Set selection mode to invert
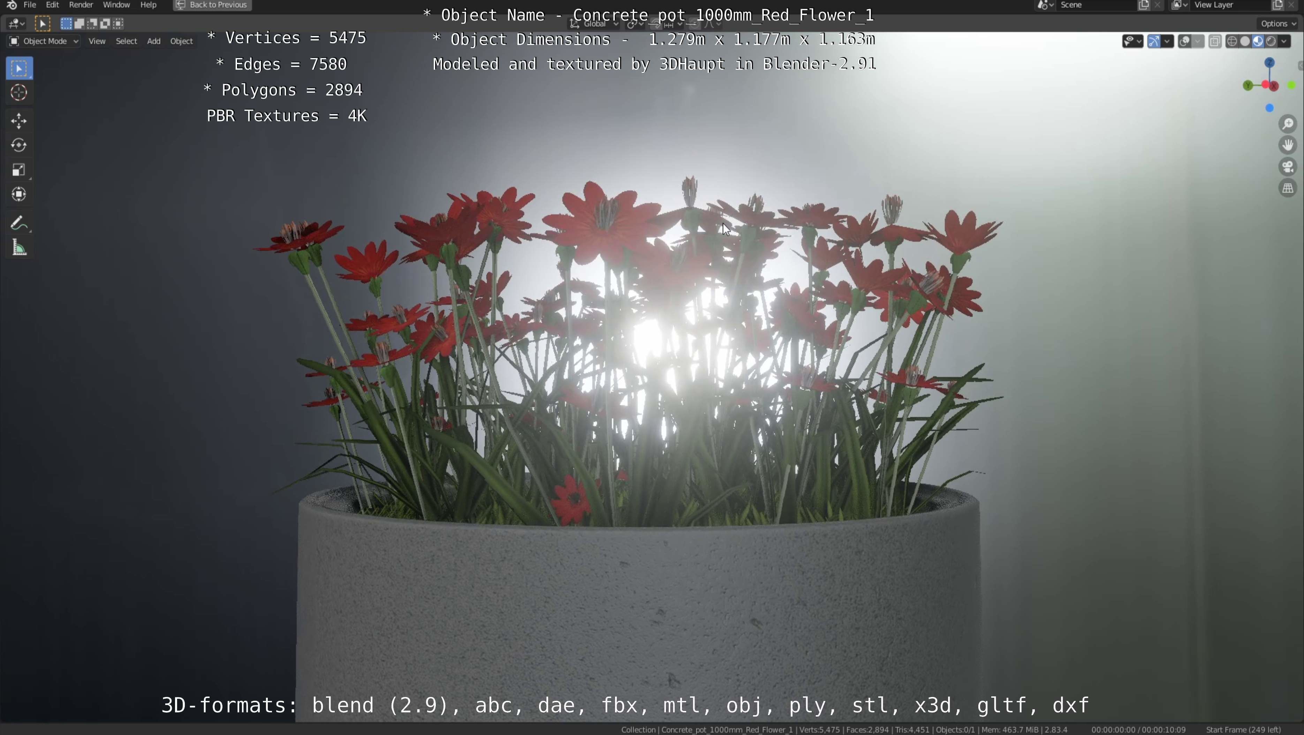This screenshot has height=735, width=1304. tap(105, 23)
